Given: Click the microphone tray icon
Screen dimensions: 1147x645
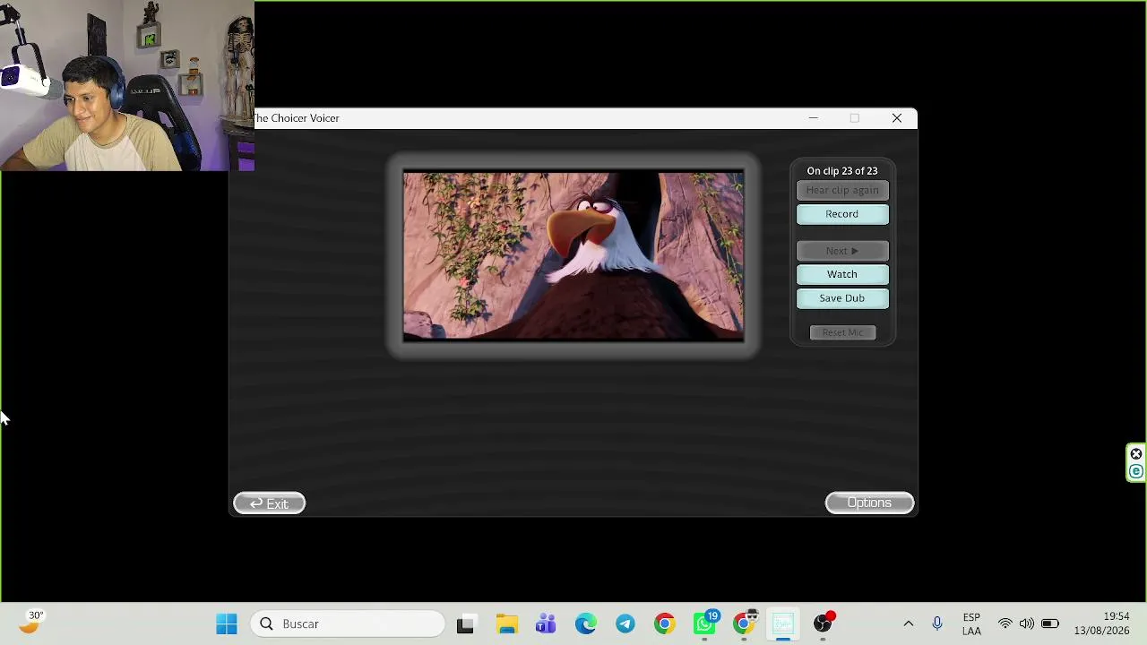Looking at the screenshot, I should click(937, 624).
